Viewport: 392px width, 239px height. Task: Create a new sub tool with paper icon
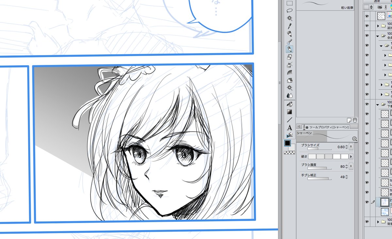(349, 120)
